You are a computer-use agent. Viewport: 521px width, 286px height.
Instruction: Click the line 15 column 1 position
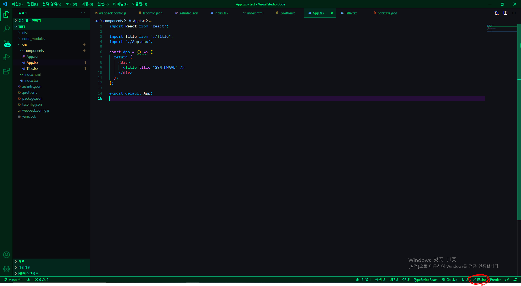pyautogui.click(x=363, y=279)
